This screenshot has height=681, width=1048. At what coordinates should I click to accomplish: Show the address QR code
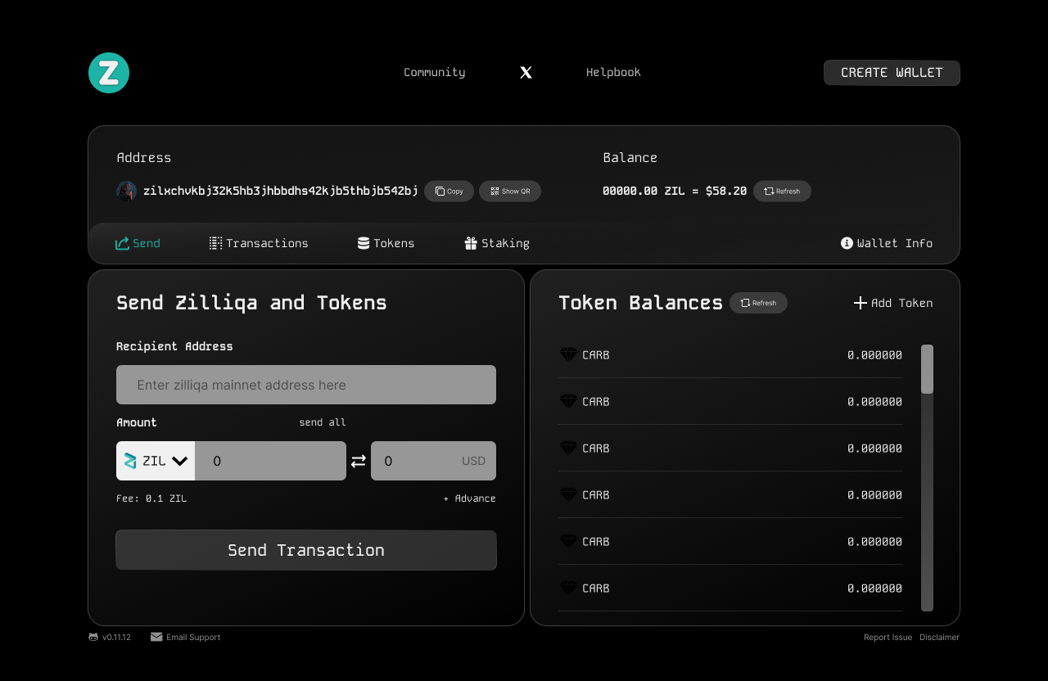(x=510, y=192)
